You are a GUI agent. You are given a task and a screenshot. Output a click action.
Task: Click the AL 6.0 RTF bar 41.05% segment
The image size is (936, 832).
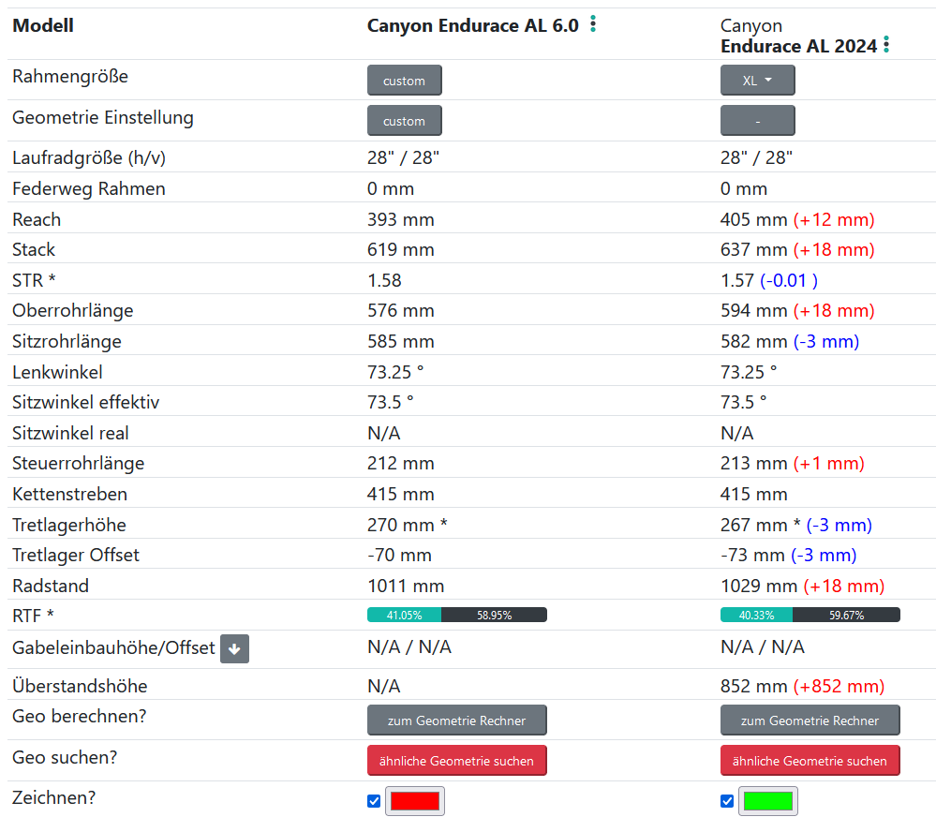[x=404, y=616]
